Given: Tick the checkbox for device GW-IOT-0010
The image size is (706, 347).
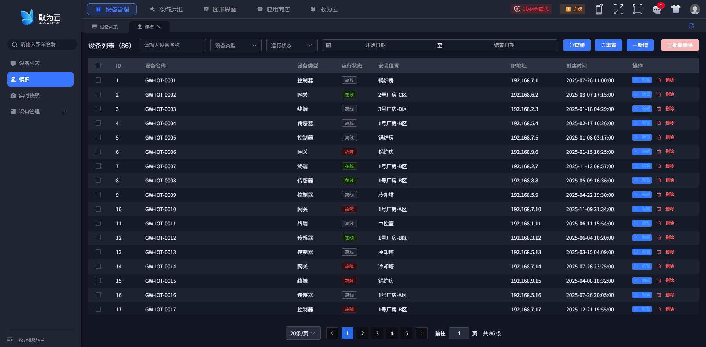Looking at the screenshot, I should [98, 209].
